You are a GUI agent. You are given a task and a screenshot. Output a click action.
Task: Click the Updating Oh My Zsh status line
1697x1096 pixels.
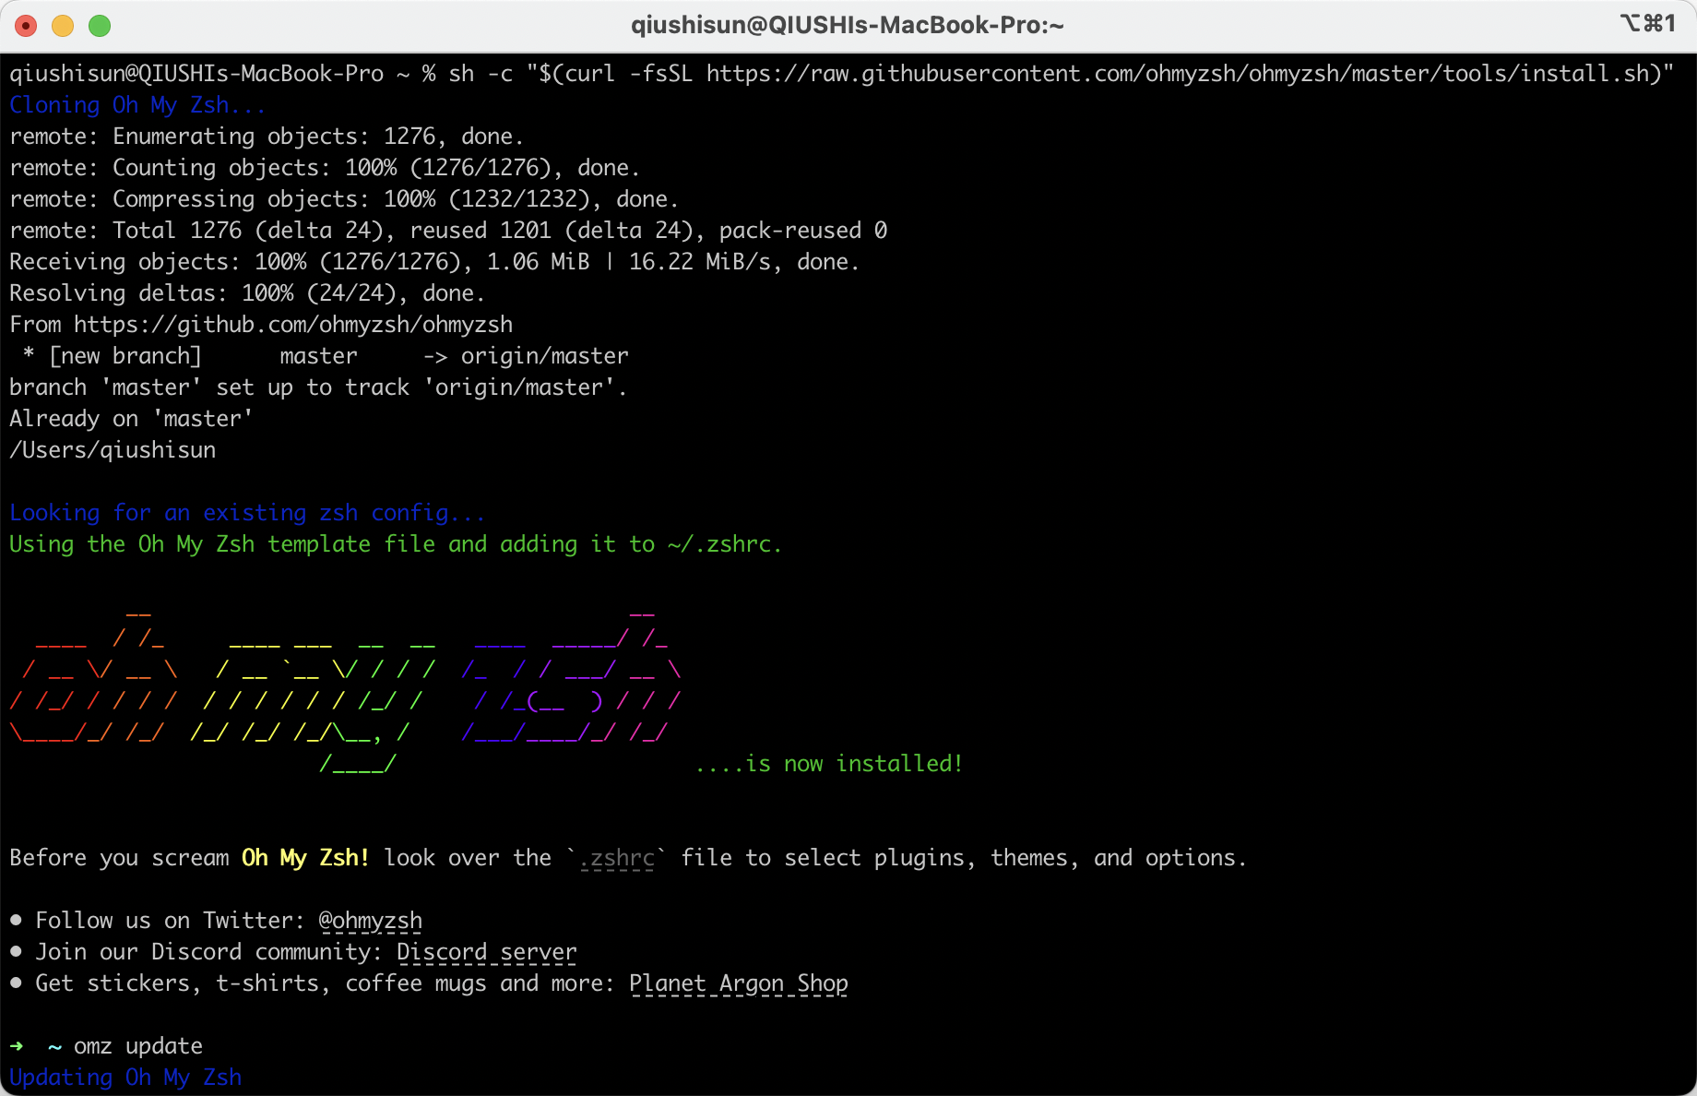click(x=125, y=1077)
